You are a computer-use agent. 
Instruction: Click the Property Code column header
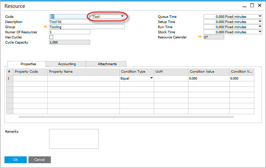point(30,72)
